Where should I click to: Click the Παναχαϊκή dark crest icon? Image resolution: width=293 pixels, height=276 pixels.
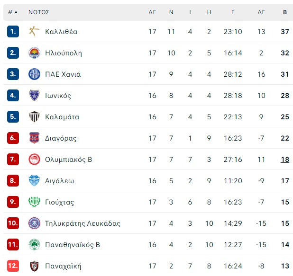(x=34, y=266)
